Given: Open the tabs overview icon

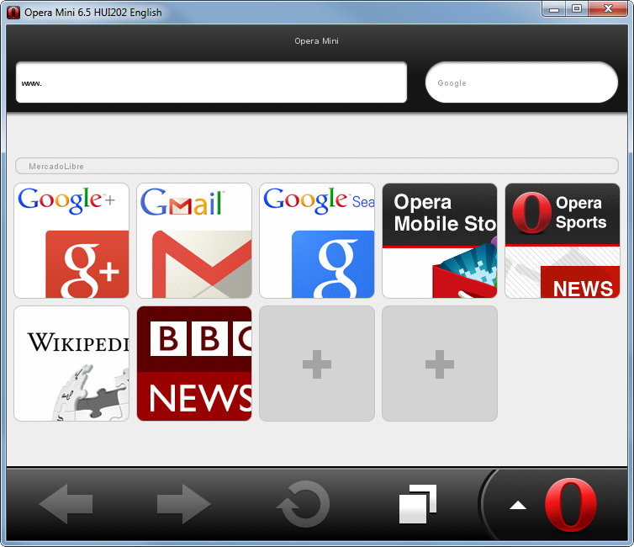Looking at the screenshot, I should (418, 504).
